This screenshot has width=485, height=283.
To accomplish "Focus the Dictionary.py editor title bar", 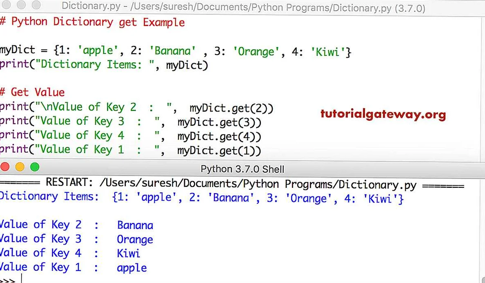I will click(243, 7).
